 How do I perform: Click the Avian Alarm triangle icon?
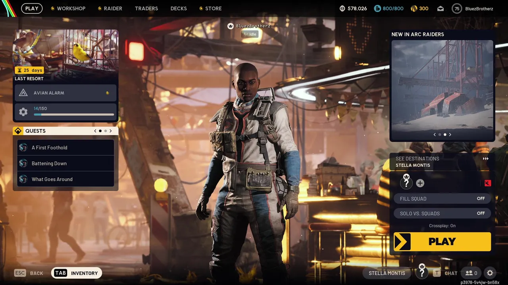pos(23,93)
